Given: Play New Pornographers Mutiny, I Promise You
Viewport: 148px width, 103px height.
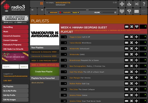Looking at the screenshot, I should pyautogui.click(x=143, y=66).
